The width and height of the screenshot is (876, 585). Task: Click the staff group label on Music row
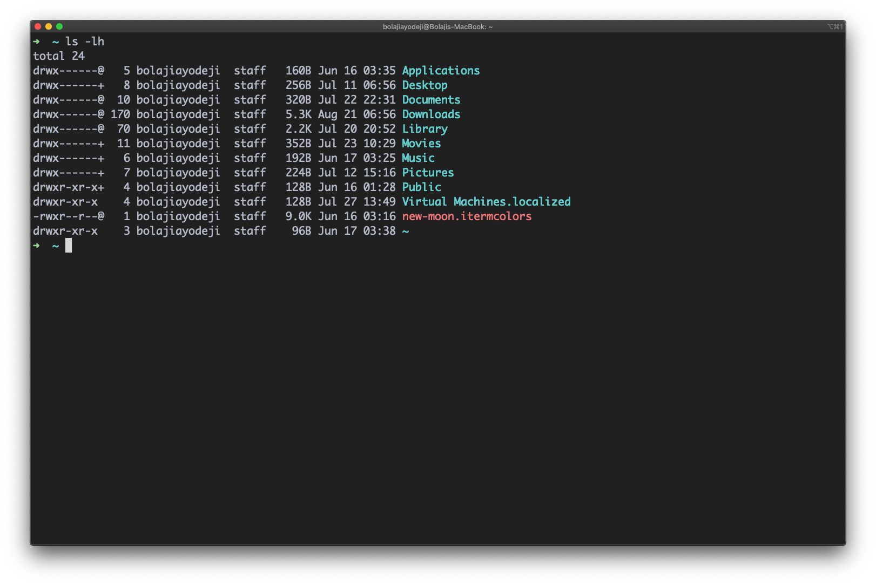click(x=251, y=158)
